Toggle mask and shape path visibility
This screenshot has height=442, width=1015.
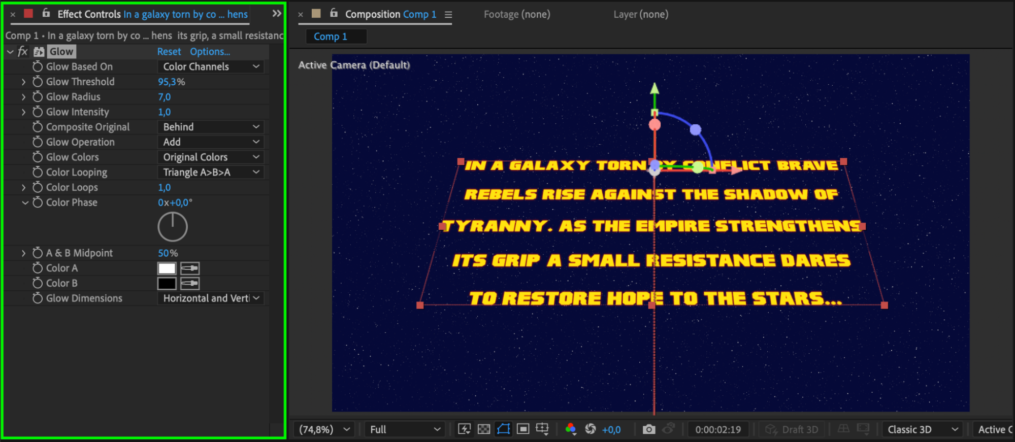pyautogui.click(x=503, y=429)
